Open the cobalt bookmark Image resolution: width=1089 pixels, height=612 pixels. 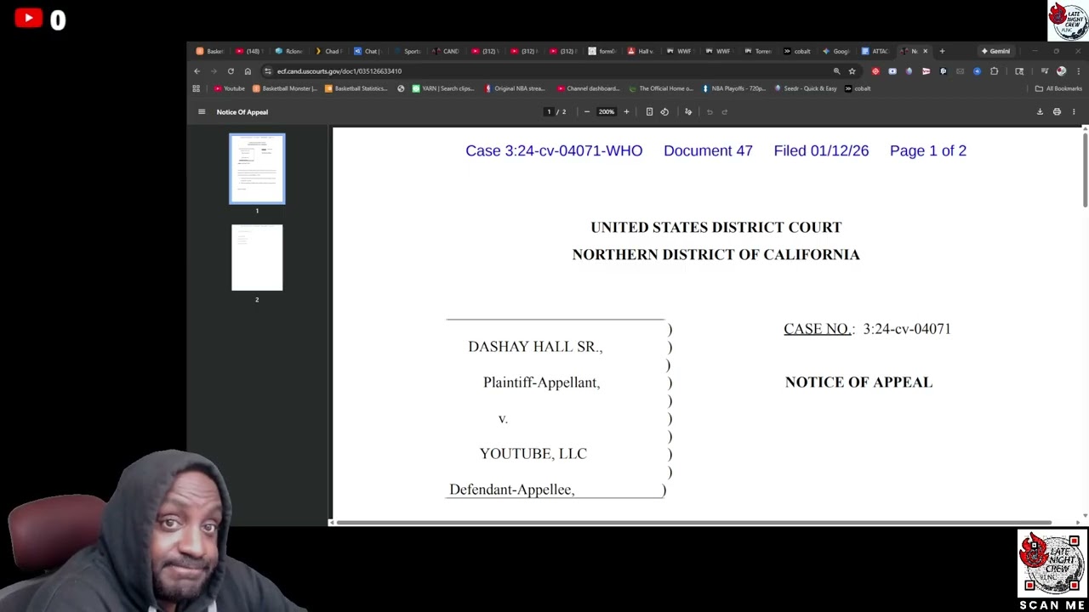(x=858, y=88)
